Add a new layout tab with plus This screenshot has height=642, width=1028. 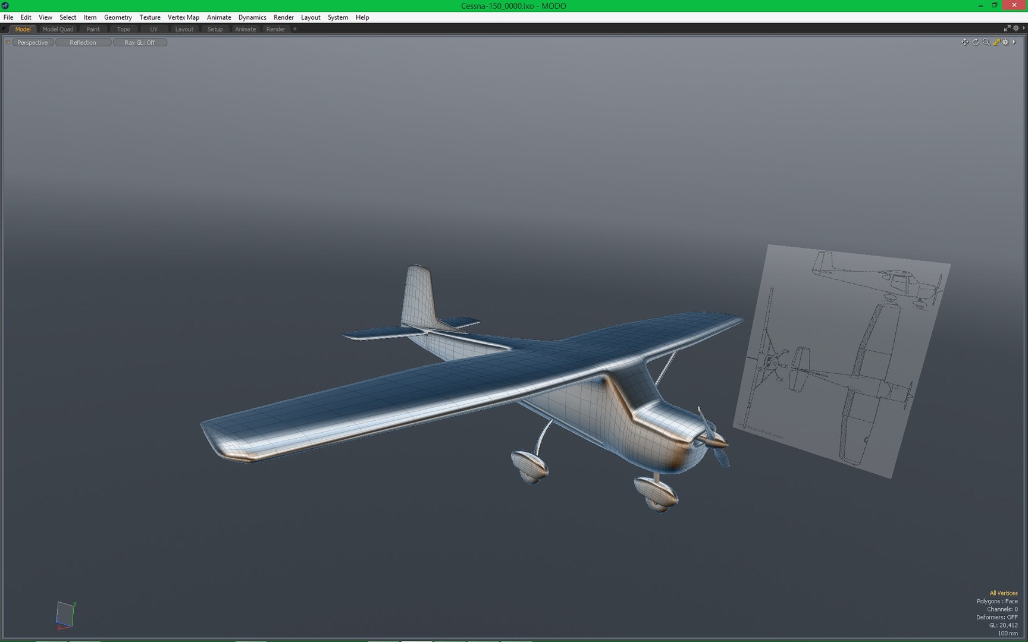pos(294,29)
